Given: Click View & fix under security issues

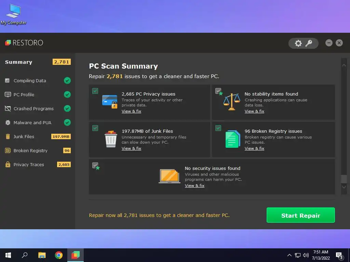Looking at the screenshot, I should point(194,186).
